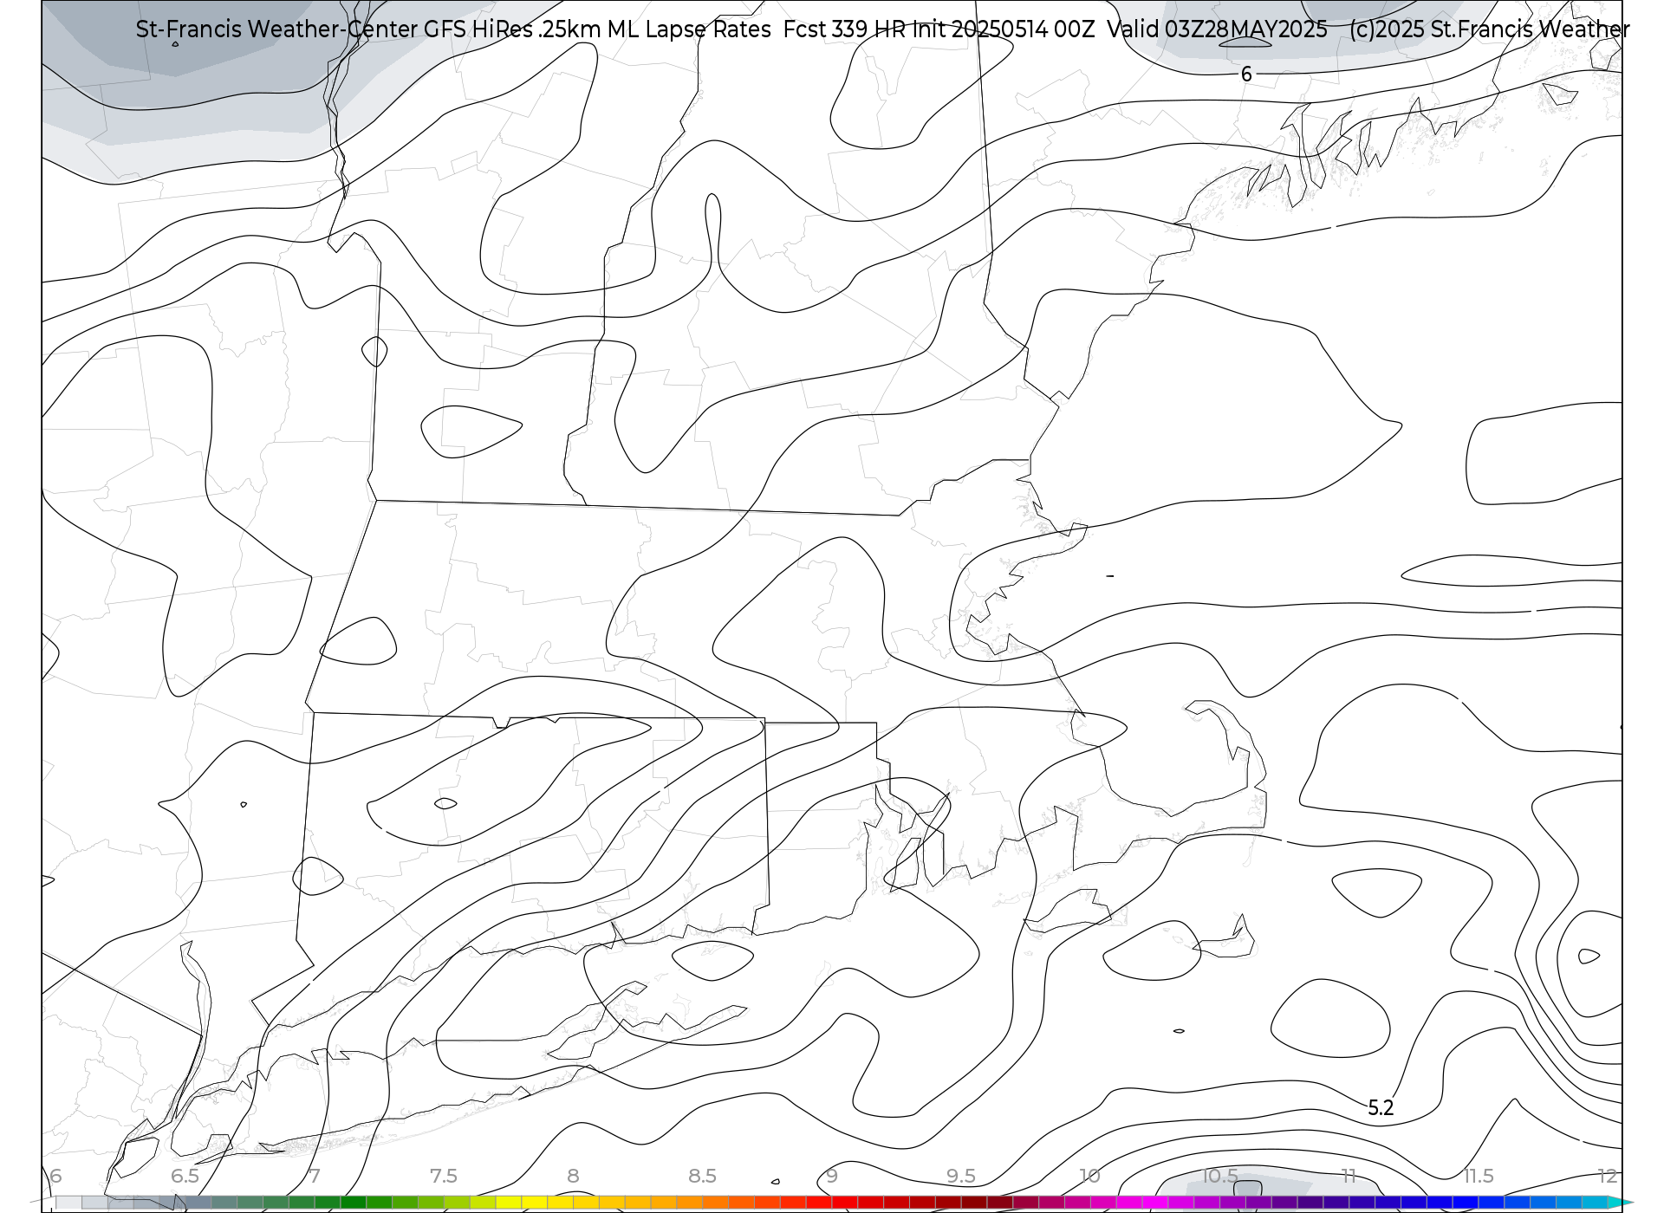
Task: Click the '12' colorbar scale label
Action: point(1608,1176)
